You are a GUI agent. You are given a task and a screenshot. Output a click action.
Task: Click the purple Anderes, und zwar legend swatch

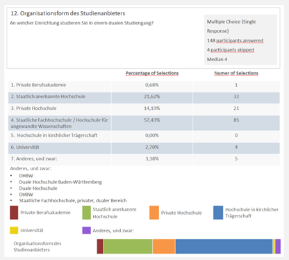[x=86, y=230]
